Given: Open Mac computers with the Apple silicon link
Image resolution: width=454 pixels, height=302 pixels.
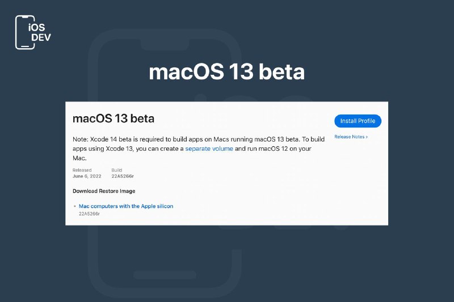Looking at the screenshot, I should (126, 206).
